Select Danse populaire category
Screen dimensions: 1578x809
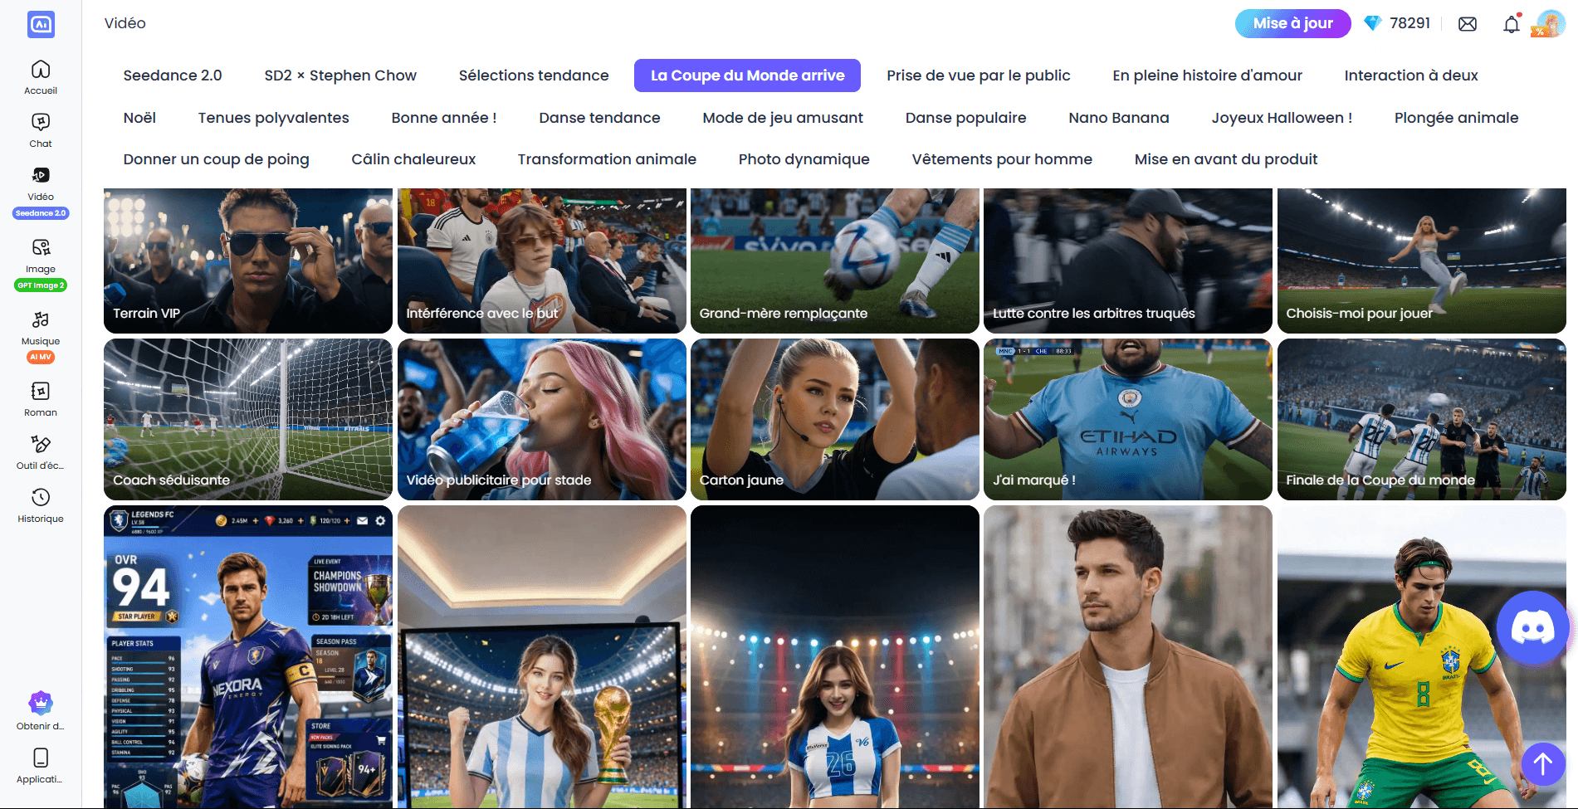point(965,118)
